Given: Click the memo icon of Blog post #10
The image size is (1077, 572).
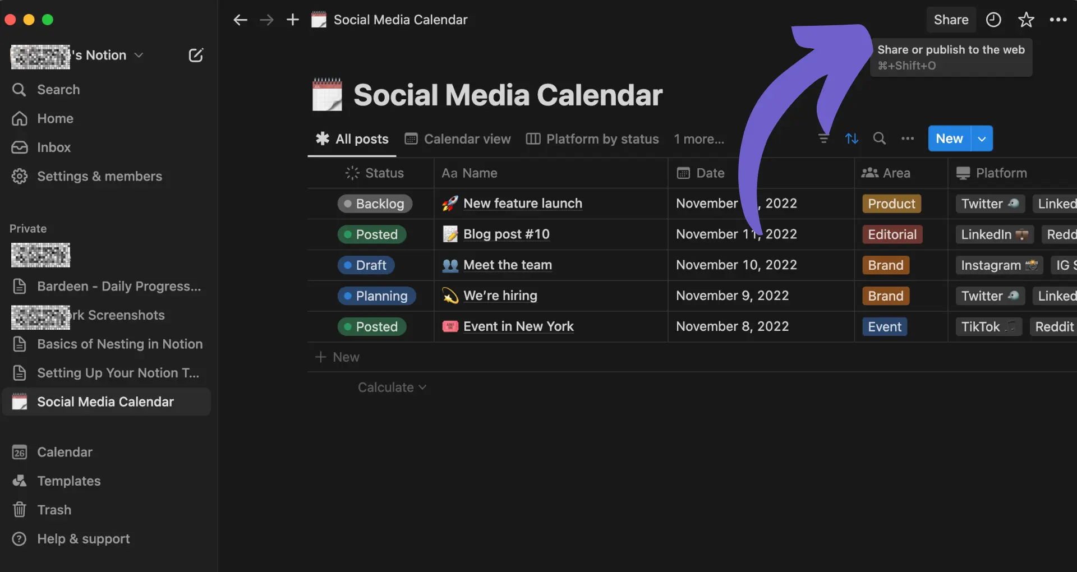Looking at the screenshot, I should click(x=450, y=234).
